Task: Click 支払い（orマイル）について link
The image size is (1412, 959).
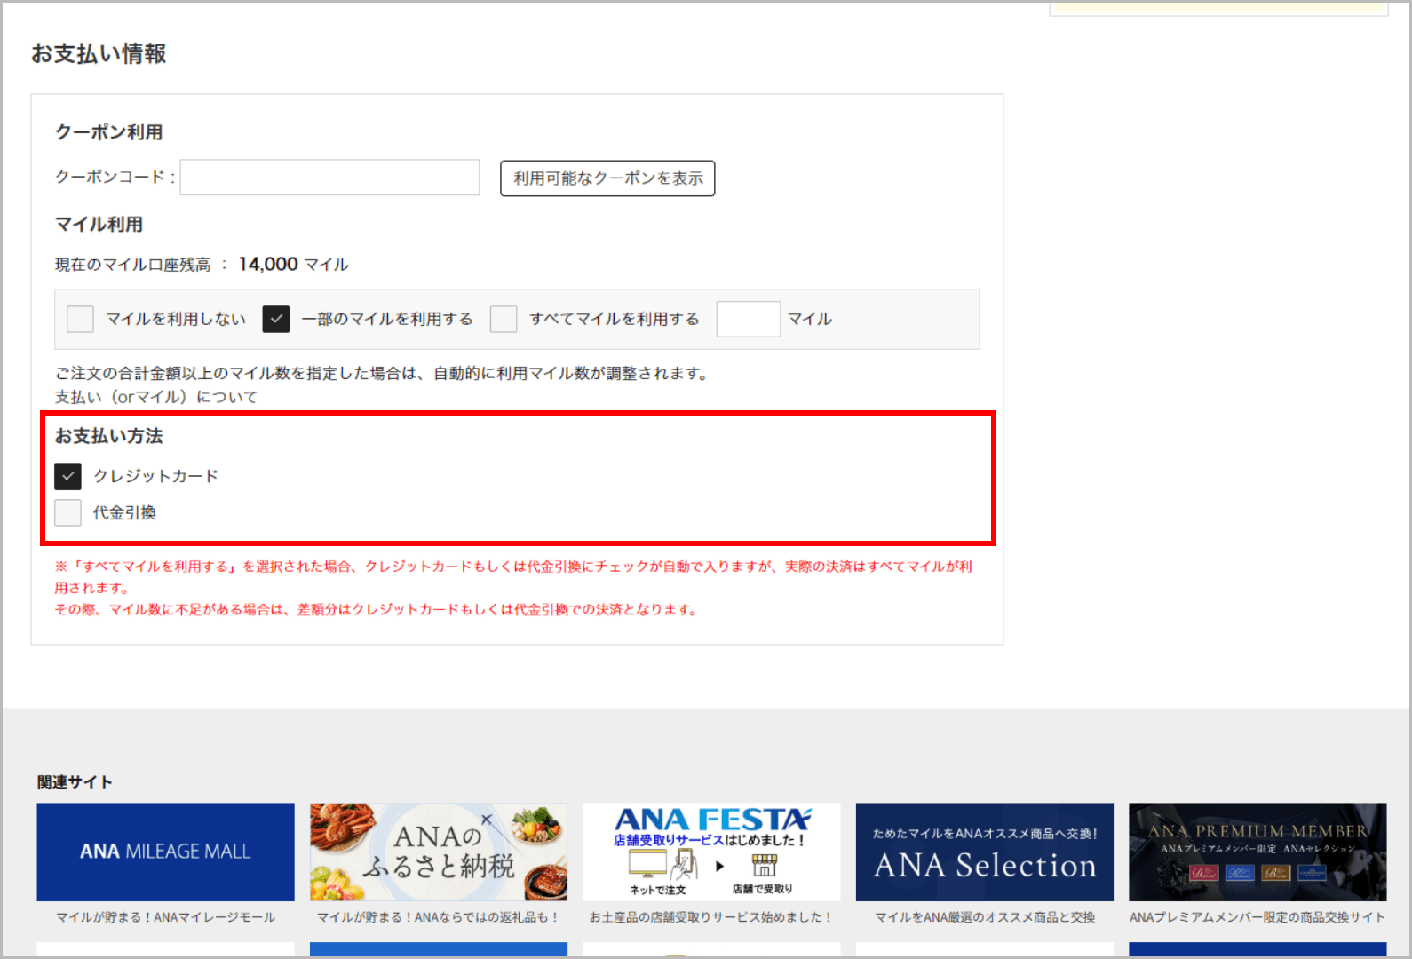Action: [156, 397]
